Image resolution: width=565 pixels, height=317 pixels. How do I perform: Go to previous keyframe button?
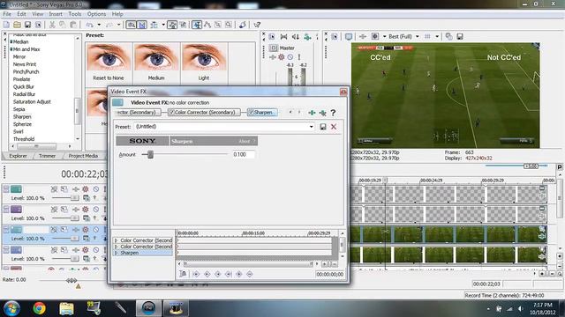207,274
